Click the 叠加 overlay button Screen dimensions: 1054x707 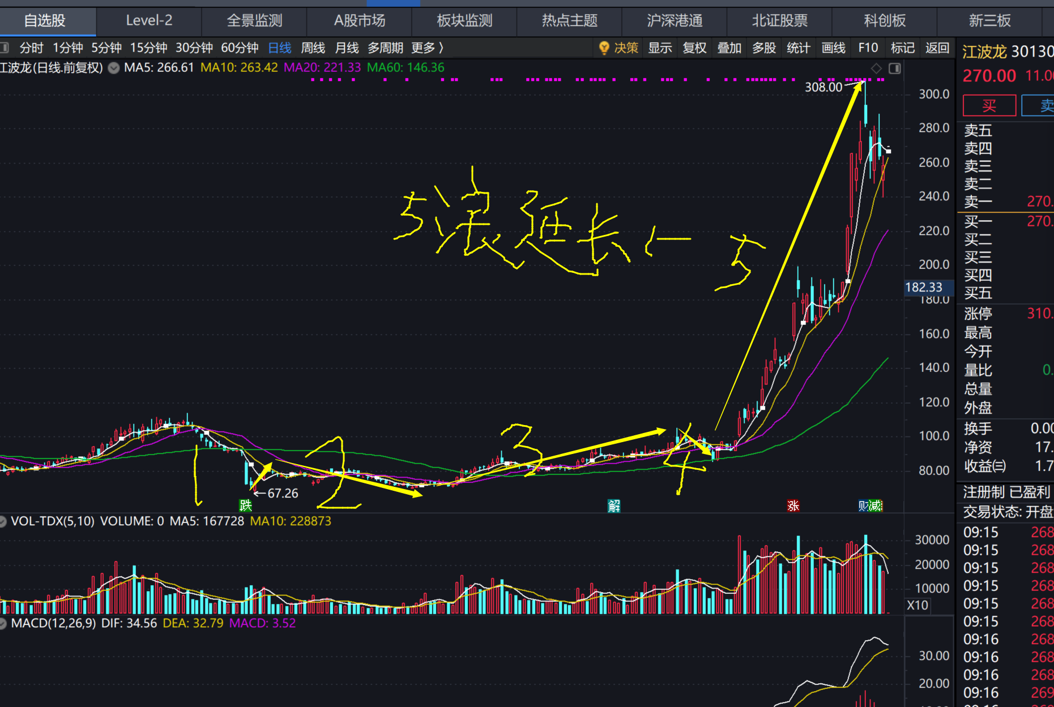(x=729, y=48)
